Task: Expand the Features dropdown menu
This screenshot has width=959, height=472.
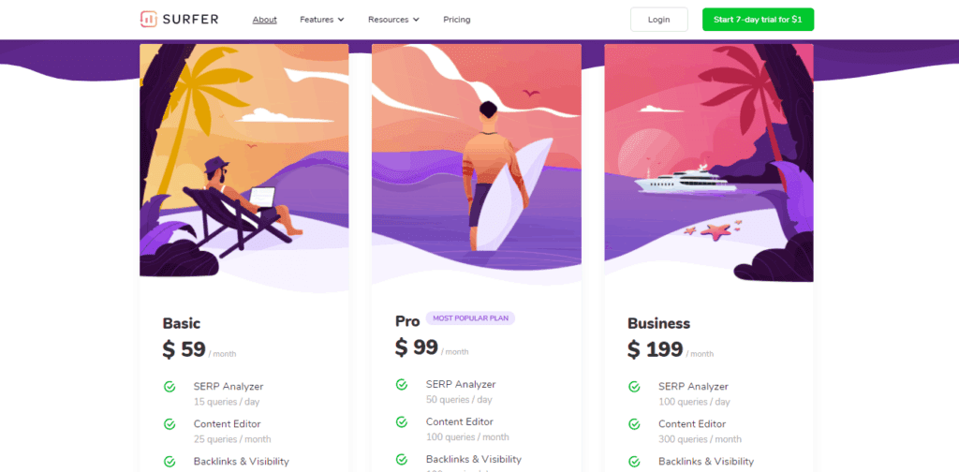Action: click(x=322, y=20)
